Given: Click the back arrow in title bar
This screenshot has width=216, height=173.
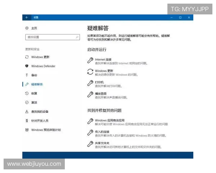Looking at the screenshot, I should point(27,17).
